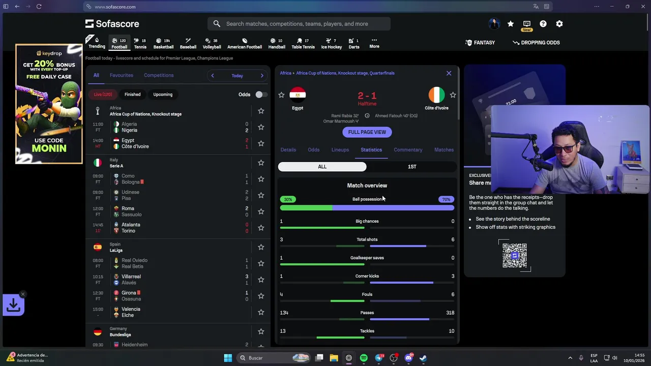
Task: Select the Volleyball sport icon
Action: click(x=212, y=43)
